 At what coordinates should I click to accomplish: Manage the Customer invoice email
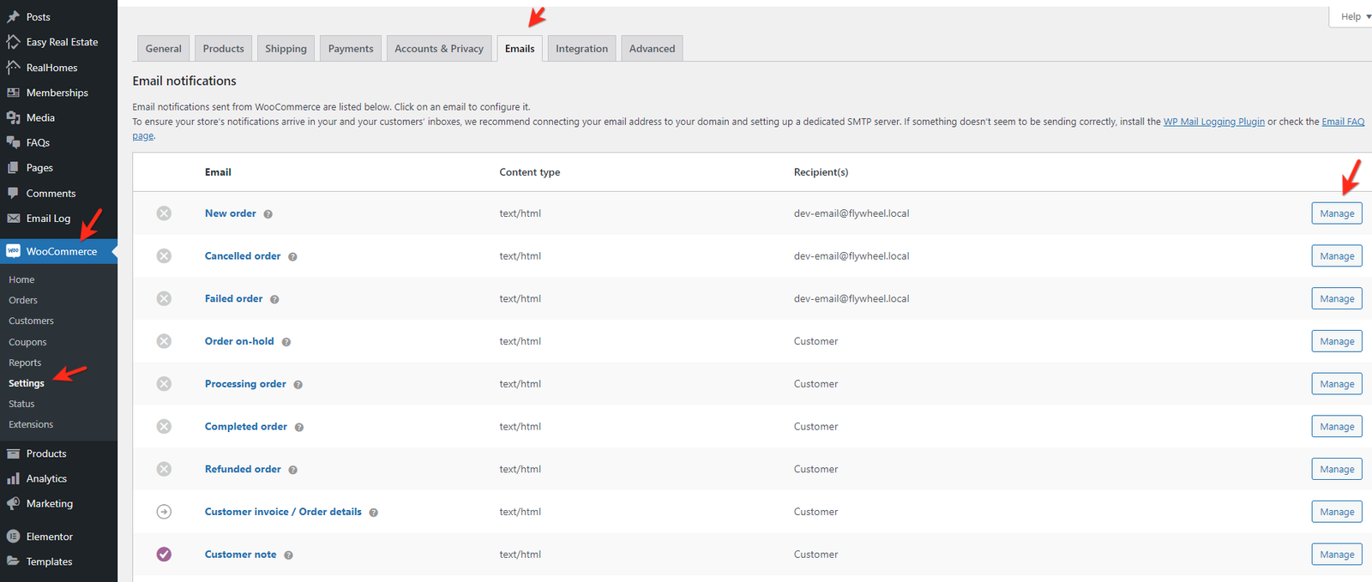1337,512
